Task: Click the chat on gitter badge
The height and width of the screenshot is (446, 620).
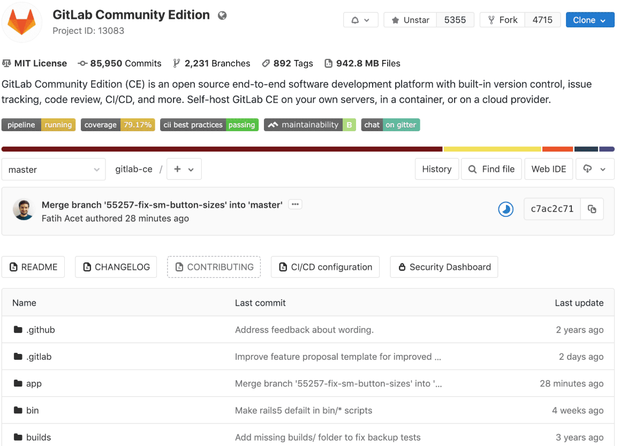Action: (390, 125)
